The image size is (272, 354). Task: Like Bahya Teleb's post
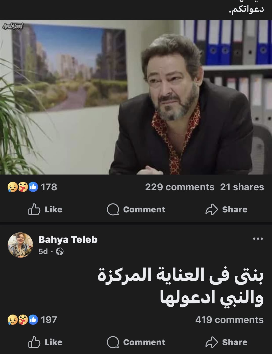[x=45, y=342]
